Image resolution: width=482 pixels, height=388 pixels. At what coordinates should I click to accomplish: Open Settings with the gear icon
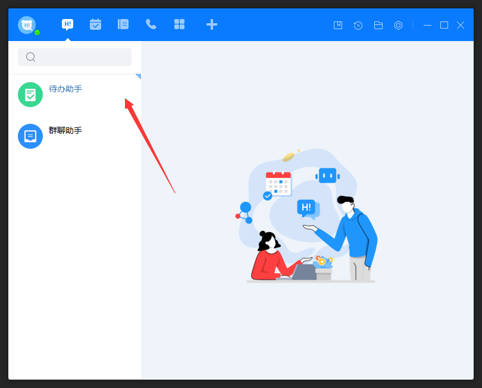tap(398, 25)
